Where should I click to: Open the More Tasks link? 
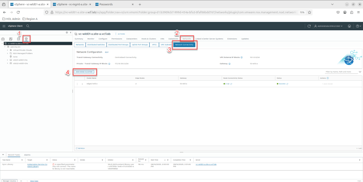[34, 181]
